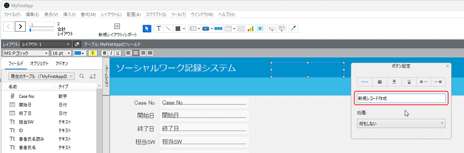Select the Case No field row in the field list
The height and width of the screenshot is (153, 464).
(48, 96)
